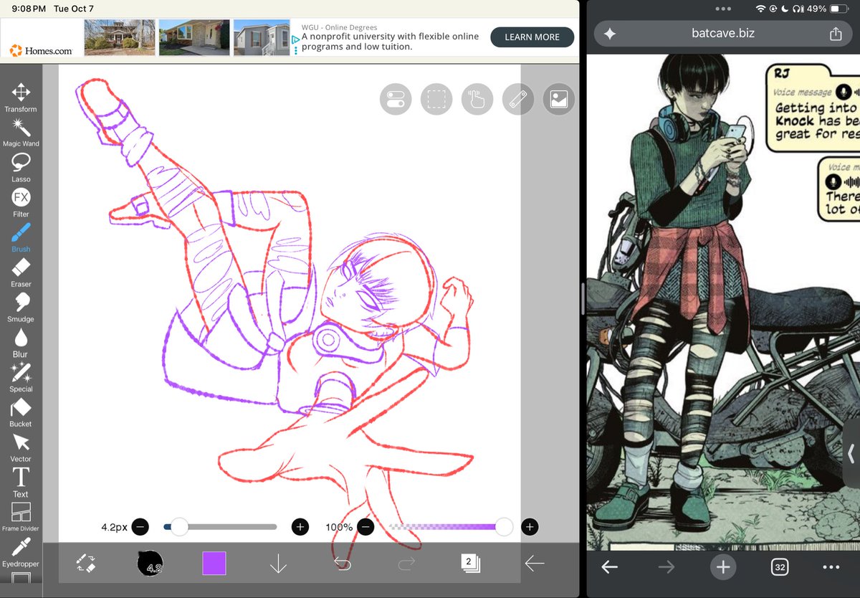The image size is (860, 598).
Task: Tap the down arrow hide-toolbar button
Action: 278,564
